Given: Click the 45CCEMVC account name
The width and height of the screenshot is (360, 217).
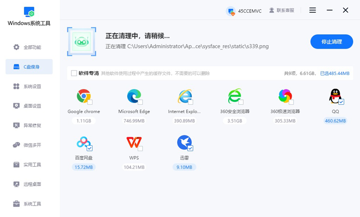Looking at the screenshot, I should pos(250,11).
